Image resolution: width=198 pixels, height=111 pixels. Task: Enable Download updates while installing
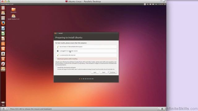[x=56, y=59]
